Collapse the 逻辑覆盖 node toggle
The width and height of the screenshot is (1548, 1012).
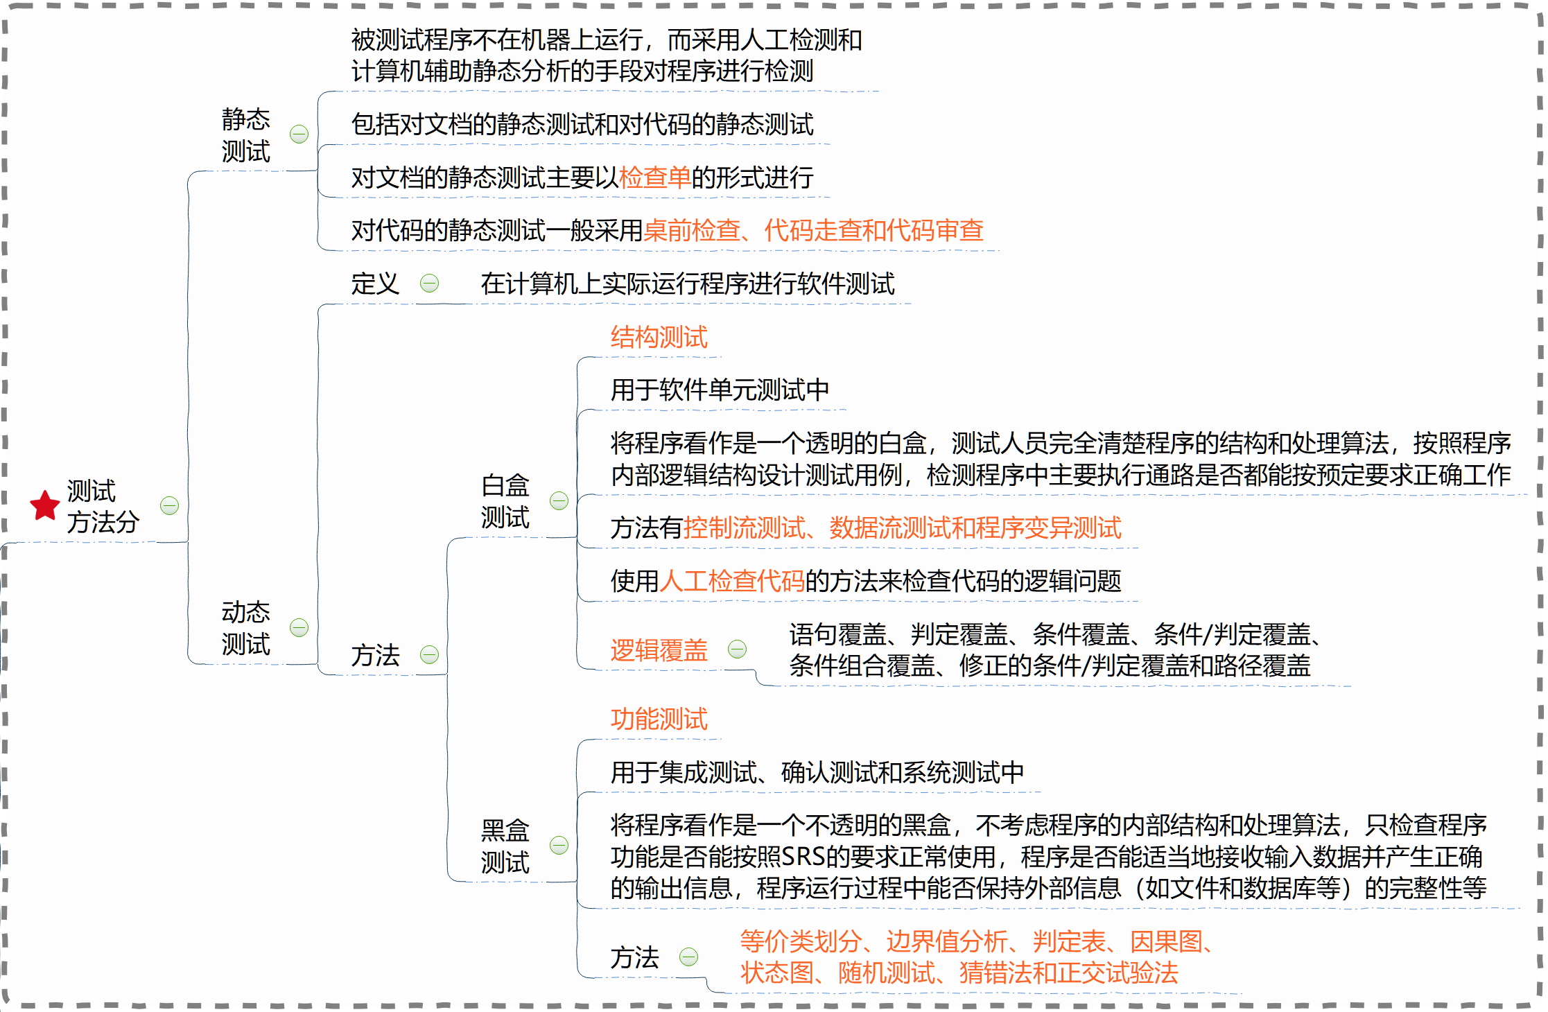pyautogui.click(x=737, y=649)
